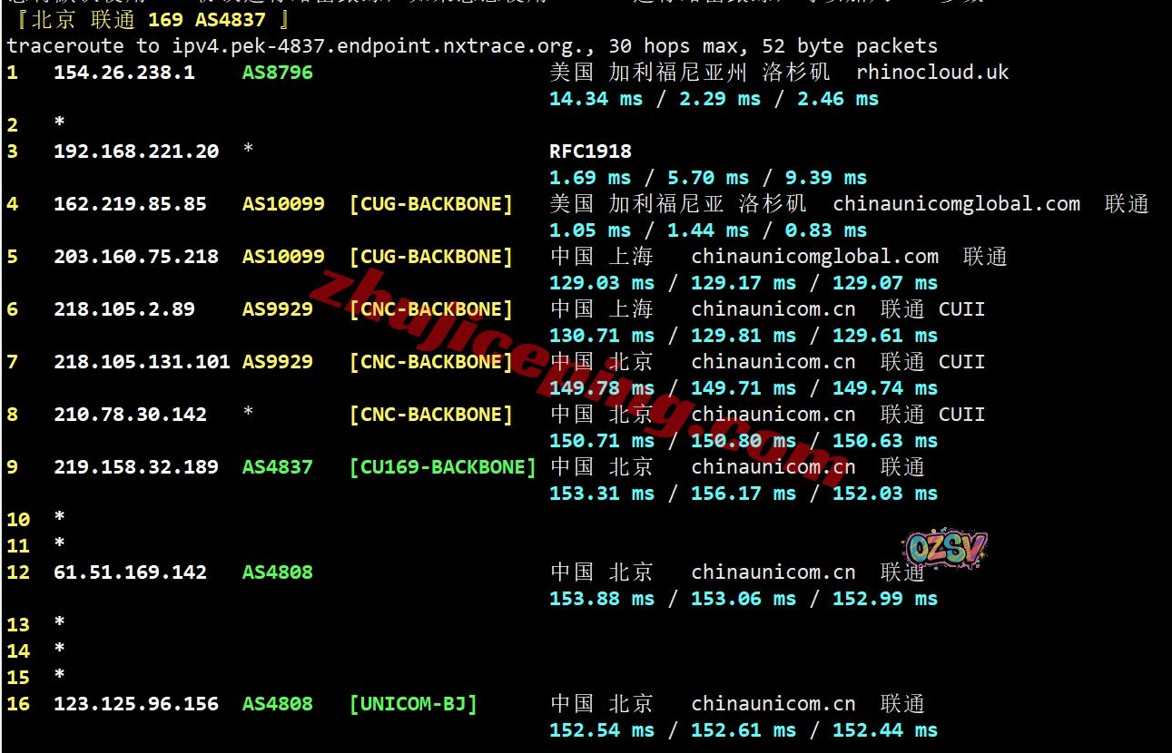Click the AS8796 label on hop 1
This screenshot has height=753, width=1172.
(278, 73)
